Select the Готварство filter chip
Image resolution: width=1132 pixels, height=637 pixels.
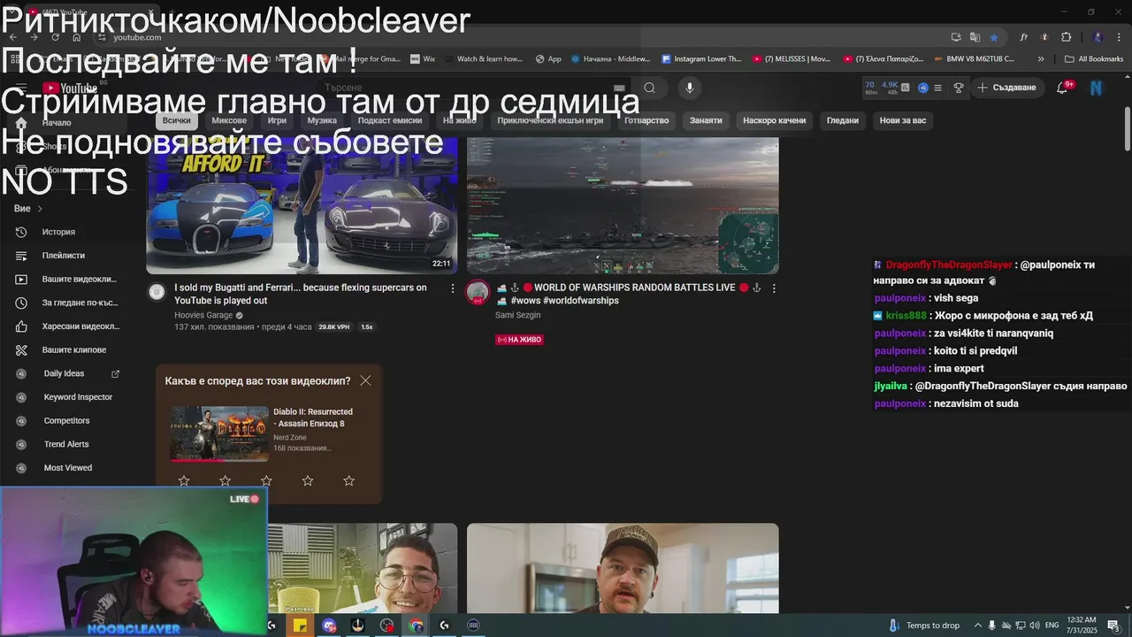coord(646,120)
